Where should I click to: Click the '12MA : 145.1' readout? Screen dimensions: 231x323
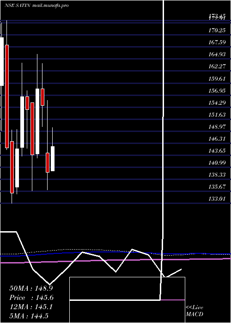[x=31, y=307]
